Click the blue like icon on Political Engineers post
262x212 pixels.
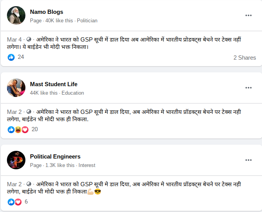pyautogui.click(x=11, y=202)
